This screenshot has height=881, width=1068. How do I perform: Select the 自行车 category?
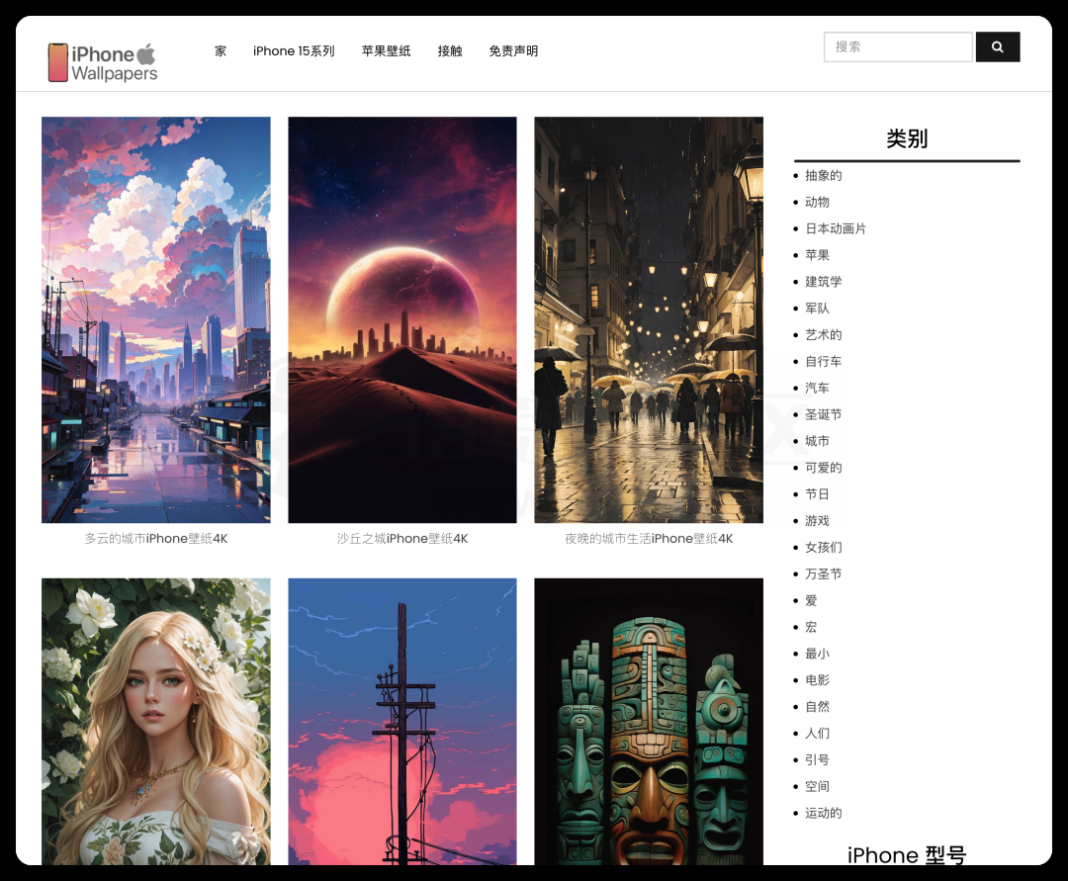point(824,362)
